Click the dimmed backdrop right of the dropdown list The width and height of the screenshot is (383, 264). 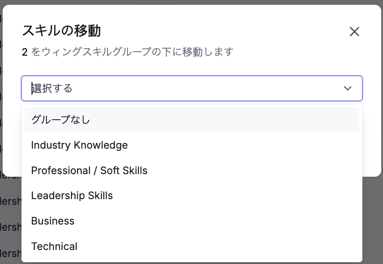coord(372,219)
